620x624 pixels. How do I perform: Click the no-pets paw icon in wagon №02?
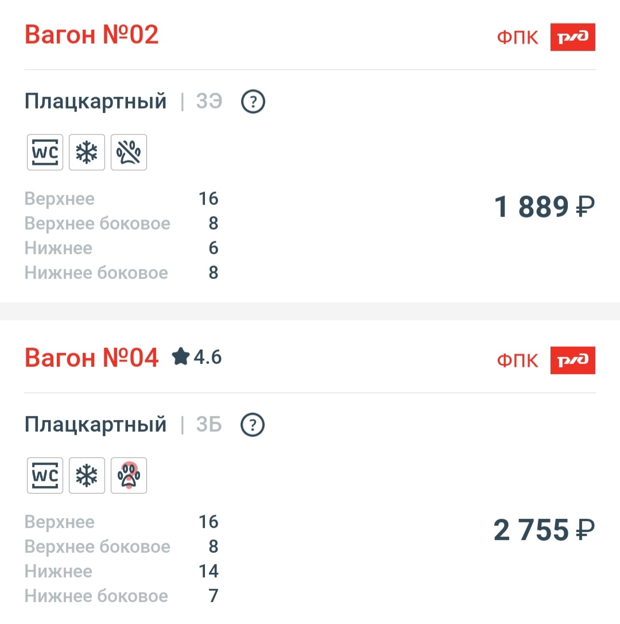129,153
